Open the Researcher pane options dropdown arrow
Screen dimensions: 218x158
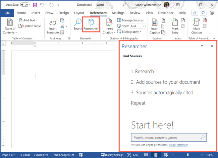(202, 46)
